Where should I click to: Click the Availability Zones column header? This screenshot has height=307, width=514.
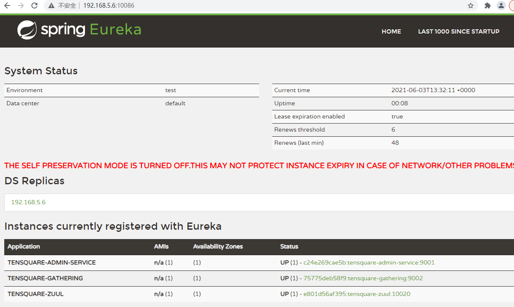coord(218,246)
